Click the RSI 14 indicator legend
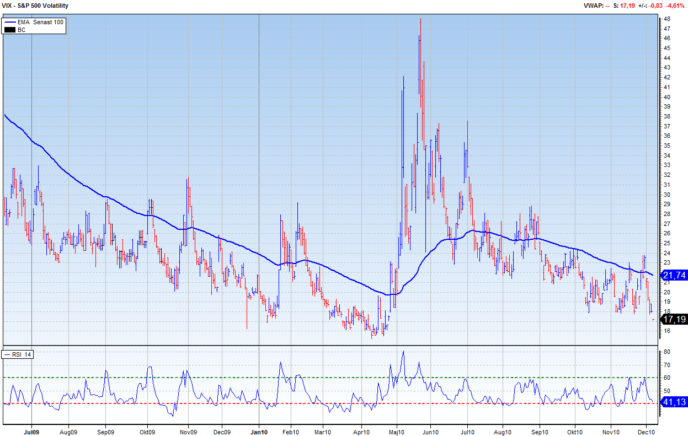The height and width of the screenshot is (436, 688). [x=18, y=354]
